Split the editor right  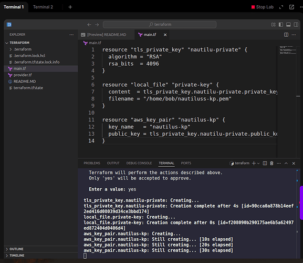click(x=286, y=35)
